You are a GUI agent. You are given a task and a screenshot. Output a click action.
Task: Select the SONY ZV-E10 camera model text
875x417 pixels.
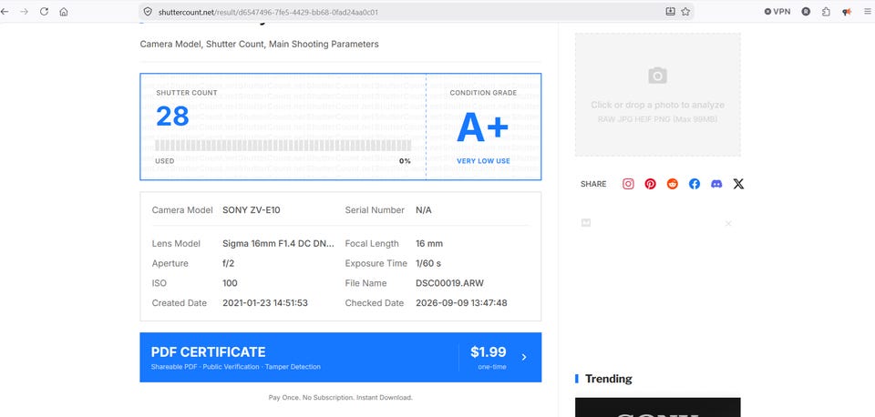click(x=252, y=210)
